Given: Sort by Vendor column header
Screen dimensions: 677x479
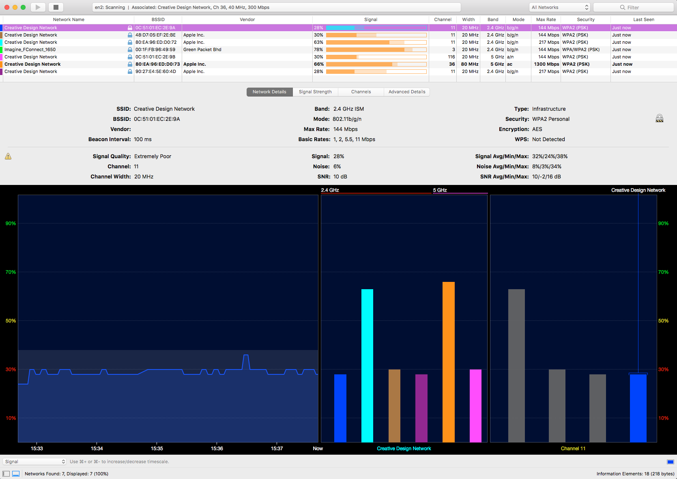Looking at the screenshot, I should [247, 19].
